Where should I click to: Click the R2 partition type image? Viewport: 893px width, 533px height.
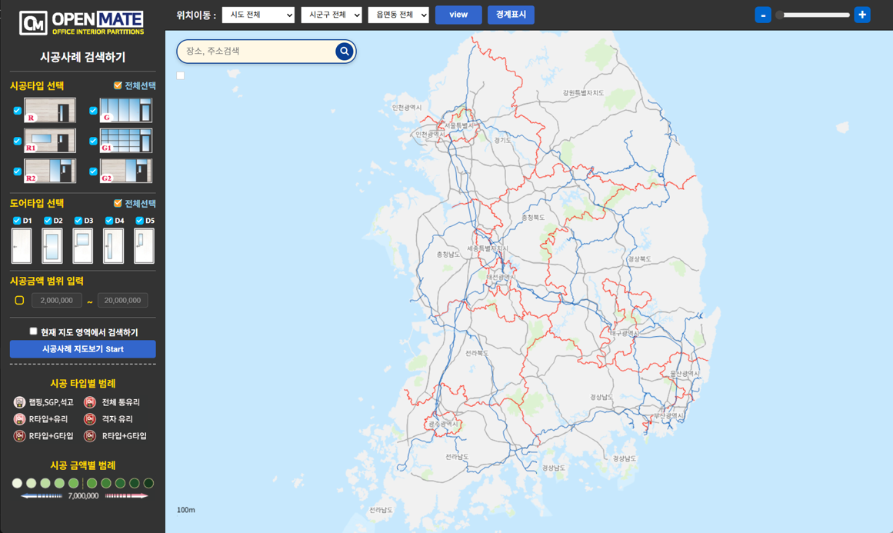[x=50, y=171]
